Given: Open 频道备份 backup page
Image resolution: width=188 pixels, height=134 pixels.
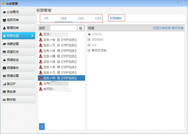Looking at the screenshot, I should point(19,68).
